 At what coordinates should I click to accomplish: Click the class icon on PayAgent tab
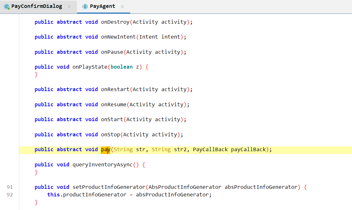(85, 7)
